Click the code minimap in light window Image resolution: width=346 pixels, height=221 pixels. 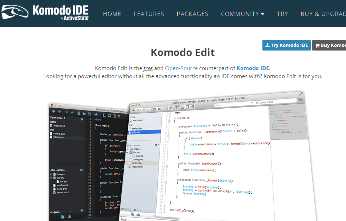[288, 122]
